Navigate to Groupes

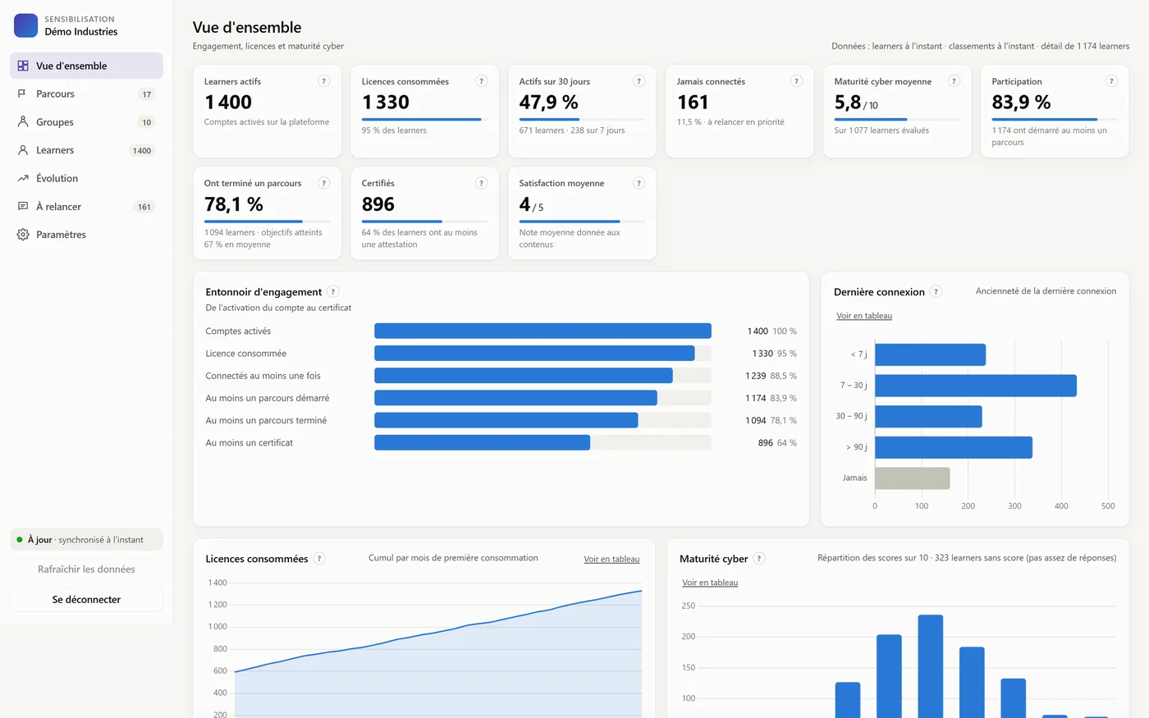(x=86, y=122)
